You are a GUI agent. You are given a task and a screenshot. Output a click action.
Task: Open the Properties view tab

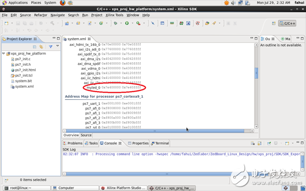point(138,143)
